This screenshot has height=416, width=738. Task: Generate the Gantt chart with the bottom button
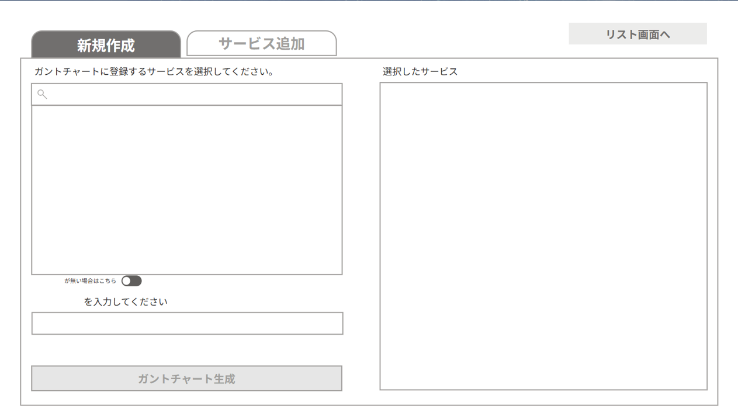187,379
